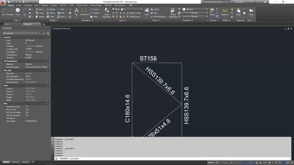Image resolution: width=294 pixels, height=165 pixels.
Task: Click Match Layer button
Action: pos(133,16)
